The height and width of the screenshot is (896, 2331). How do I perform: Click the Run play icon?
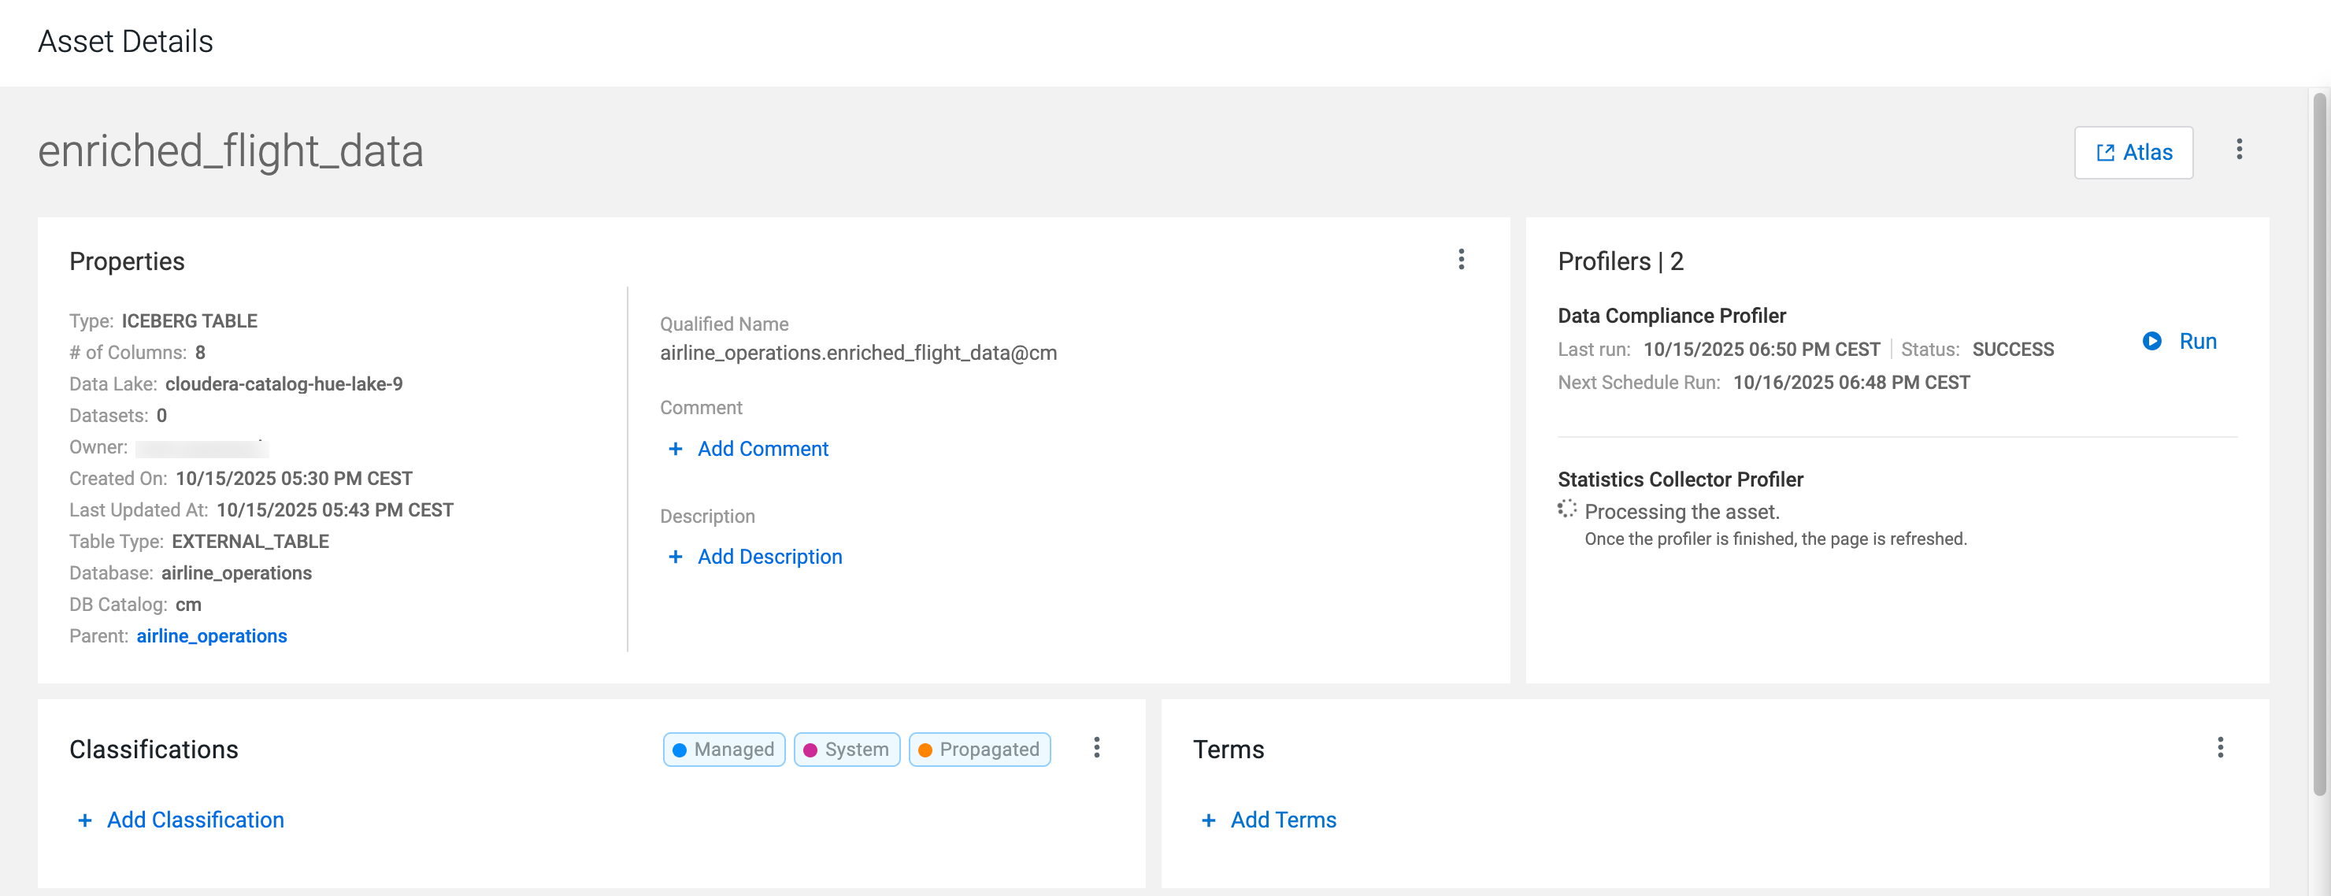[x=2151, y=341]
